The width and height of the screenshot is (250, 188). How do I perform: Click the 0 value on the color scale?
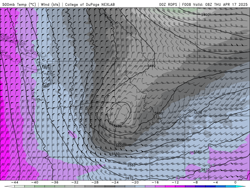[x=235, y=182]
